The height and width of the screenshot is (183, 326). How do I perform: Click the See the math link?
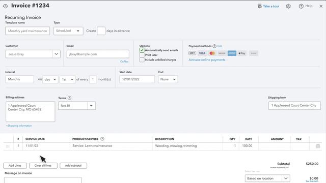[x=312, y=181]
